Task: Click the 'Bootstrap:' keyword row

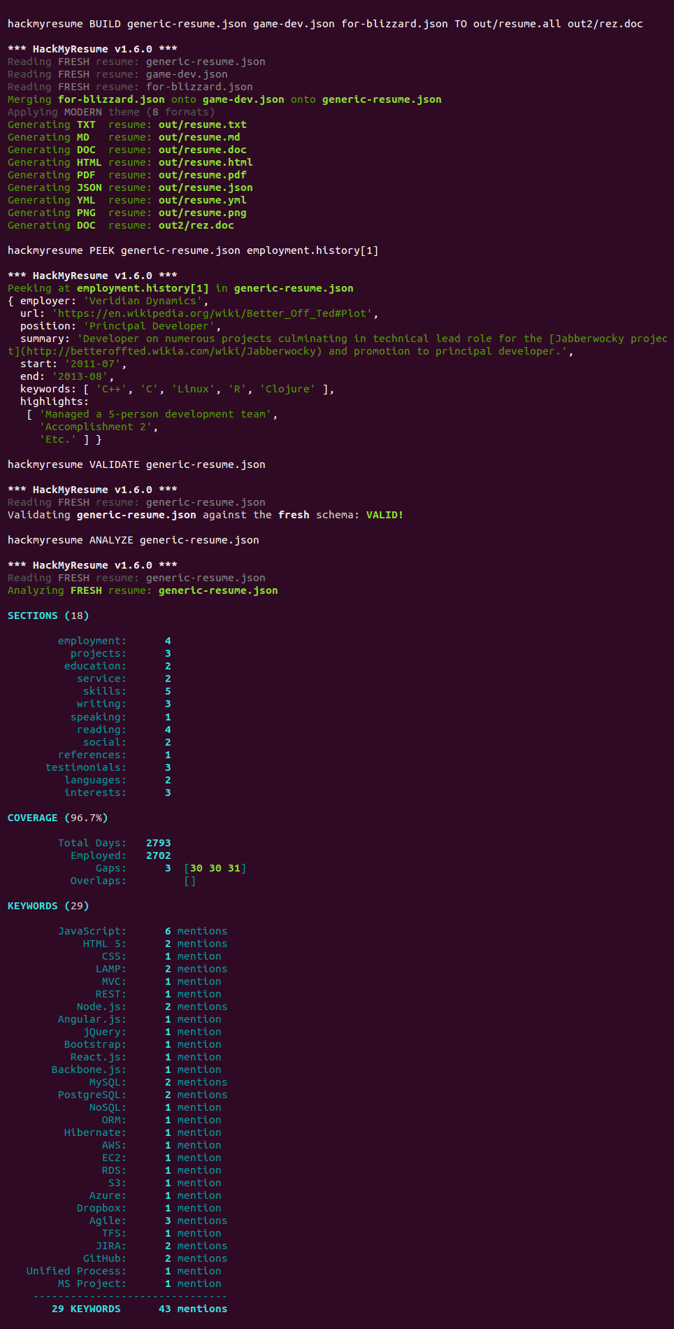Action: point(143,1044)
